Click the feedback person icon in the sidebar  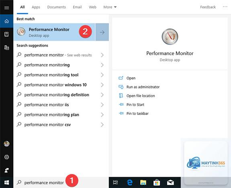6,170
